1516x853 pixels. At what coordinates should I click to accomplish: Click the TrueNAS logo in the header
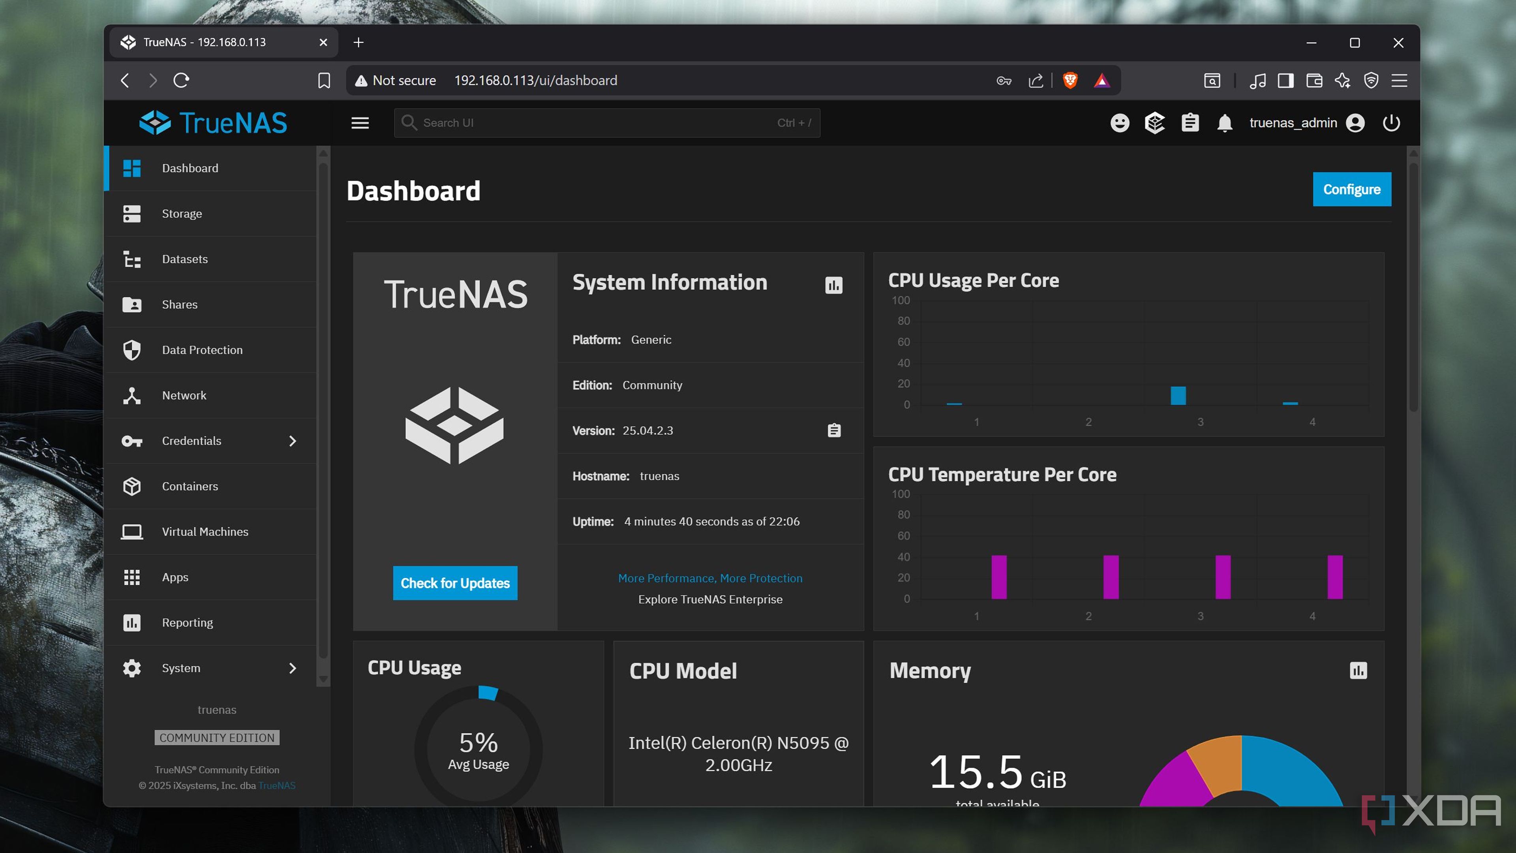(x=213, y=123)
